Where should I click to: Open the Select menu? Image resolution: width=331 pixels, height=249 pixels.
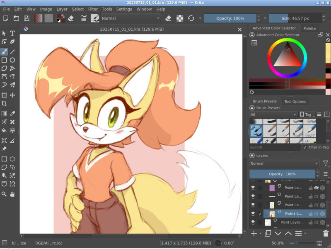point(78,9)
